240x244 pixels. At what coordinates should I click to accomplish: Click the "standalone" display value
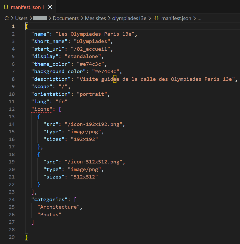[x=84, y=57]
